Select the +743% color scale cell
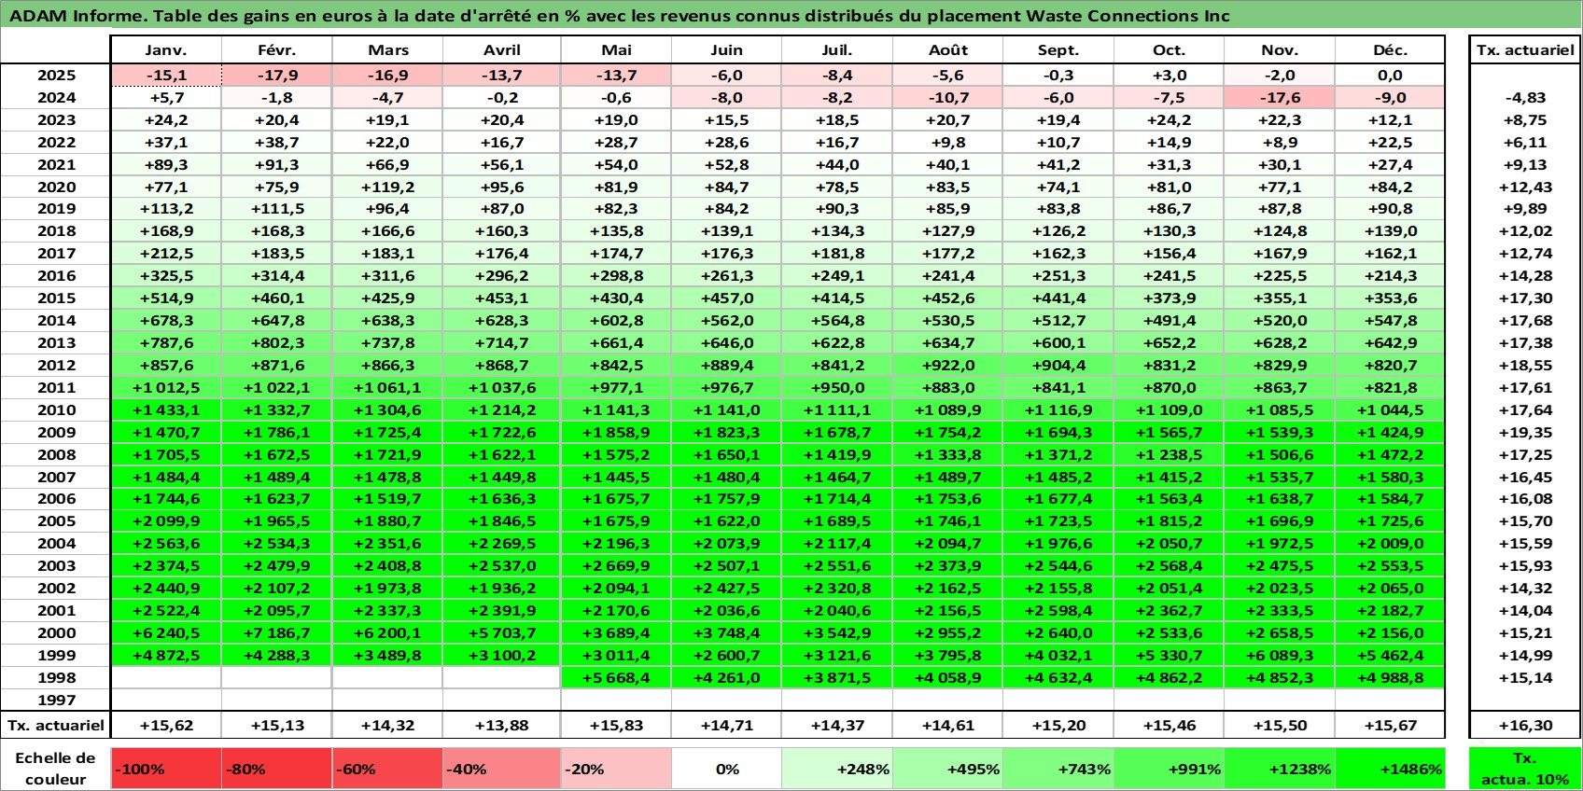The image size is (1583, 791). pyautogui.click(x=1058, y=769)
